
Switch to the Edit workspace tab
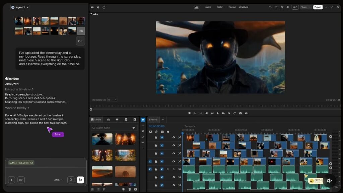(x=196, y=7)
